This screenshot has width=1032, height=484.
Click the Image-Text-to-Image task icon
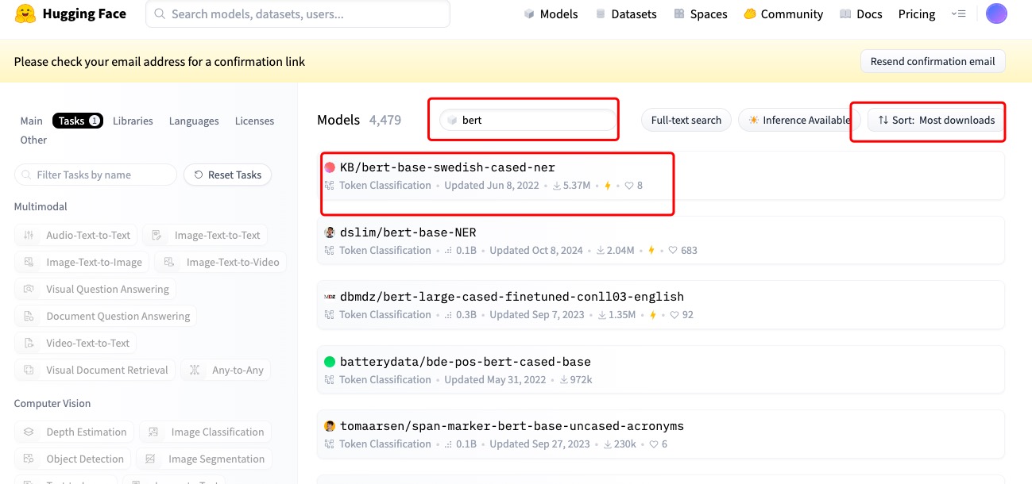[29, 263]
